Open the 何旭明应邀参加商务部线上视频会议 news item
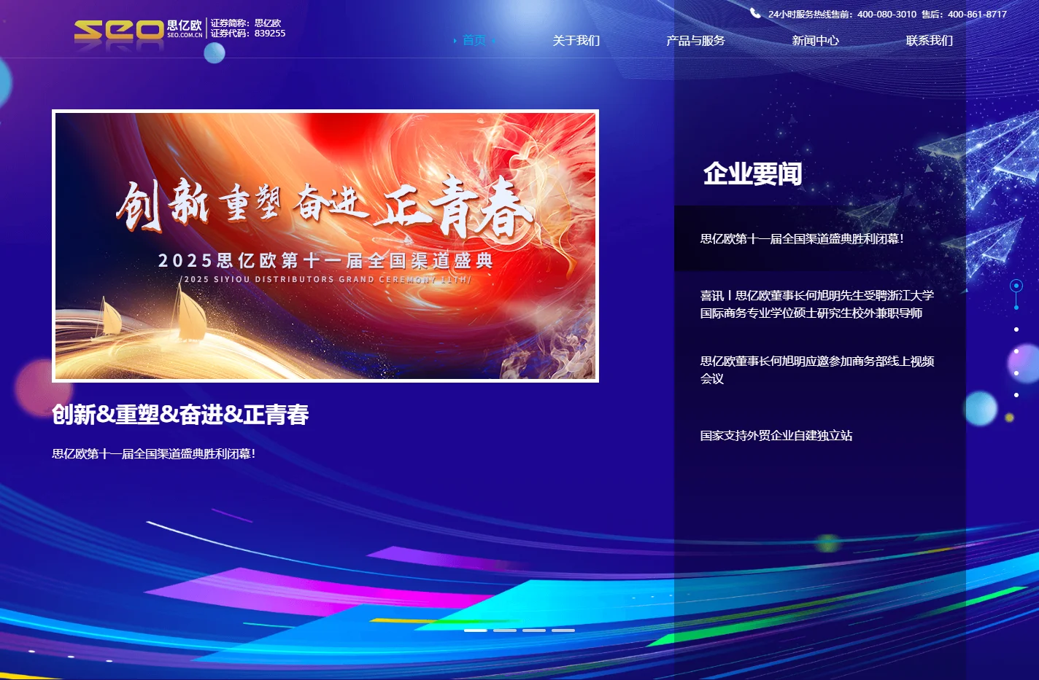The width and height of the screenshot is (1039, 680). [817, 370]
